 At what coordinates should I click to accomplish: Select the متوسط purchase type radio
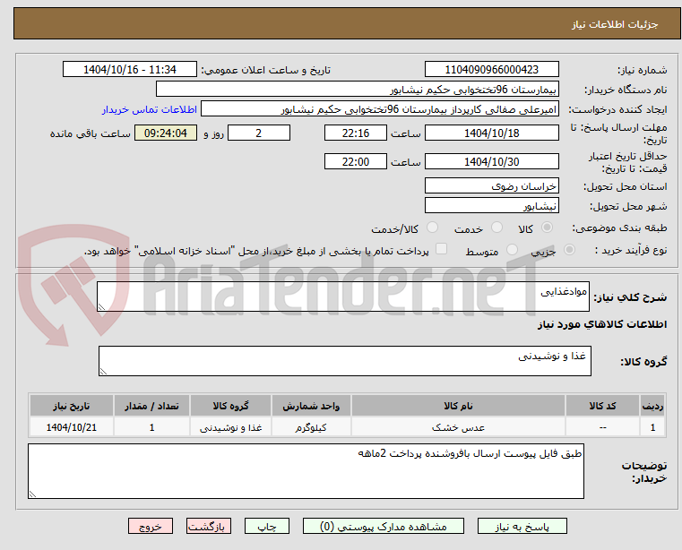[x=512, y=250]
